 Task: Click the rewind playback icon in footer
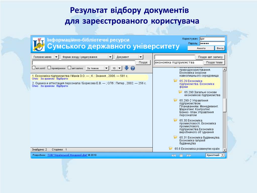click(173, 155)
